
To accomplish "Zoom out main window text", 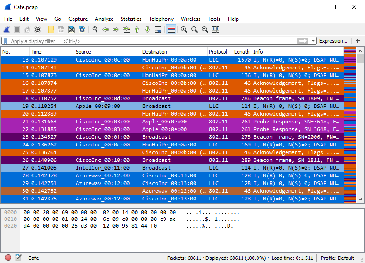I will tap(195, 29).
